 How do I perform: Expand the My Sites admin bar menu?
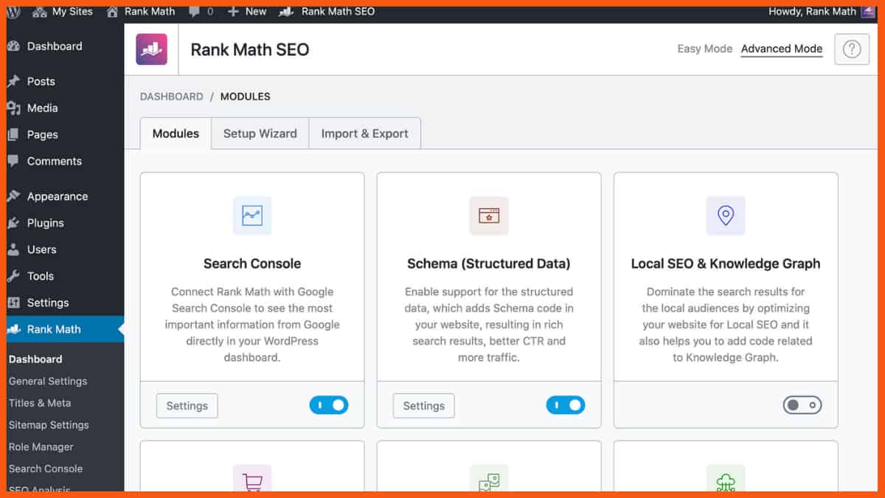[x=63, y=11]
